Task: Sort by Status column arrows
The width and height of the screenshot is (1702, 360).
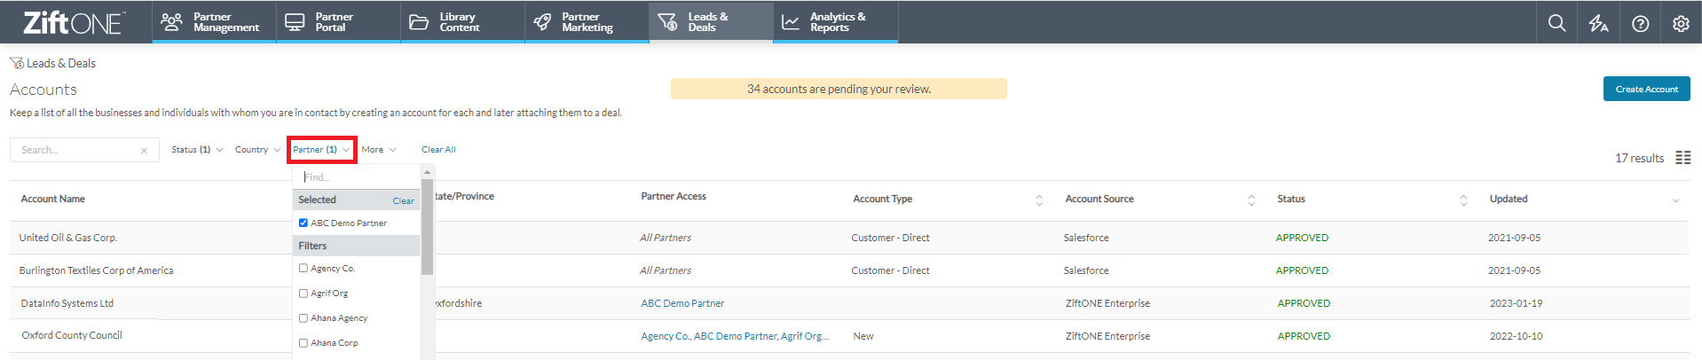Action: (x=1463, y=200)
